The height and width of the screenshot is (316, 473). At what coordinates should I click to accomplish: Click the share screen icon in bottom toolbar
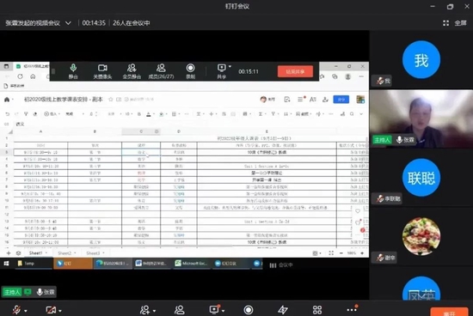(214, 309)
